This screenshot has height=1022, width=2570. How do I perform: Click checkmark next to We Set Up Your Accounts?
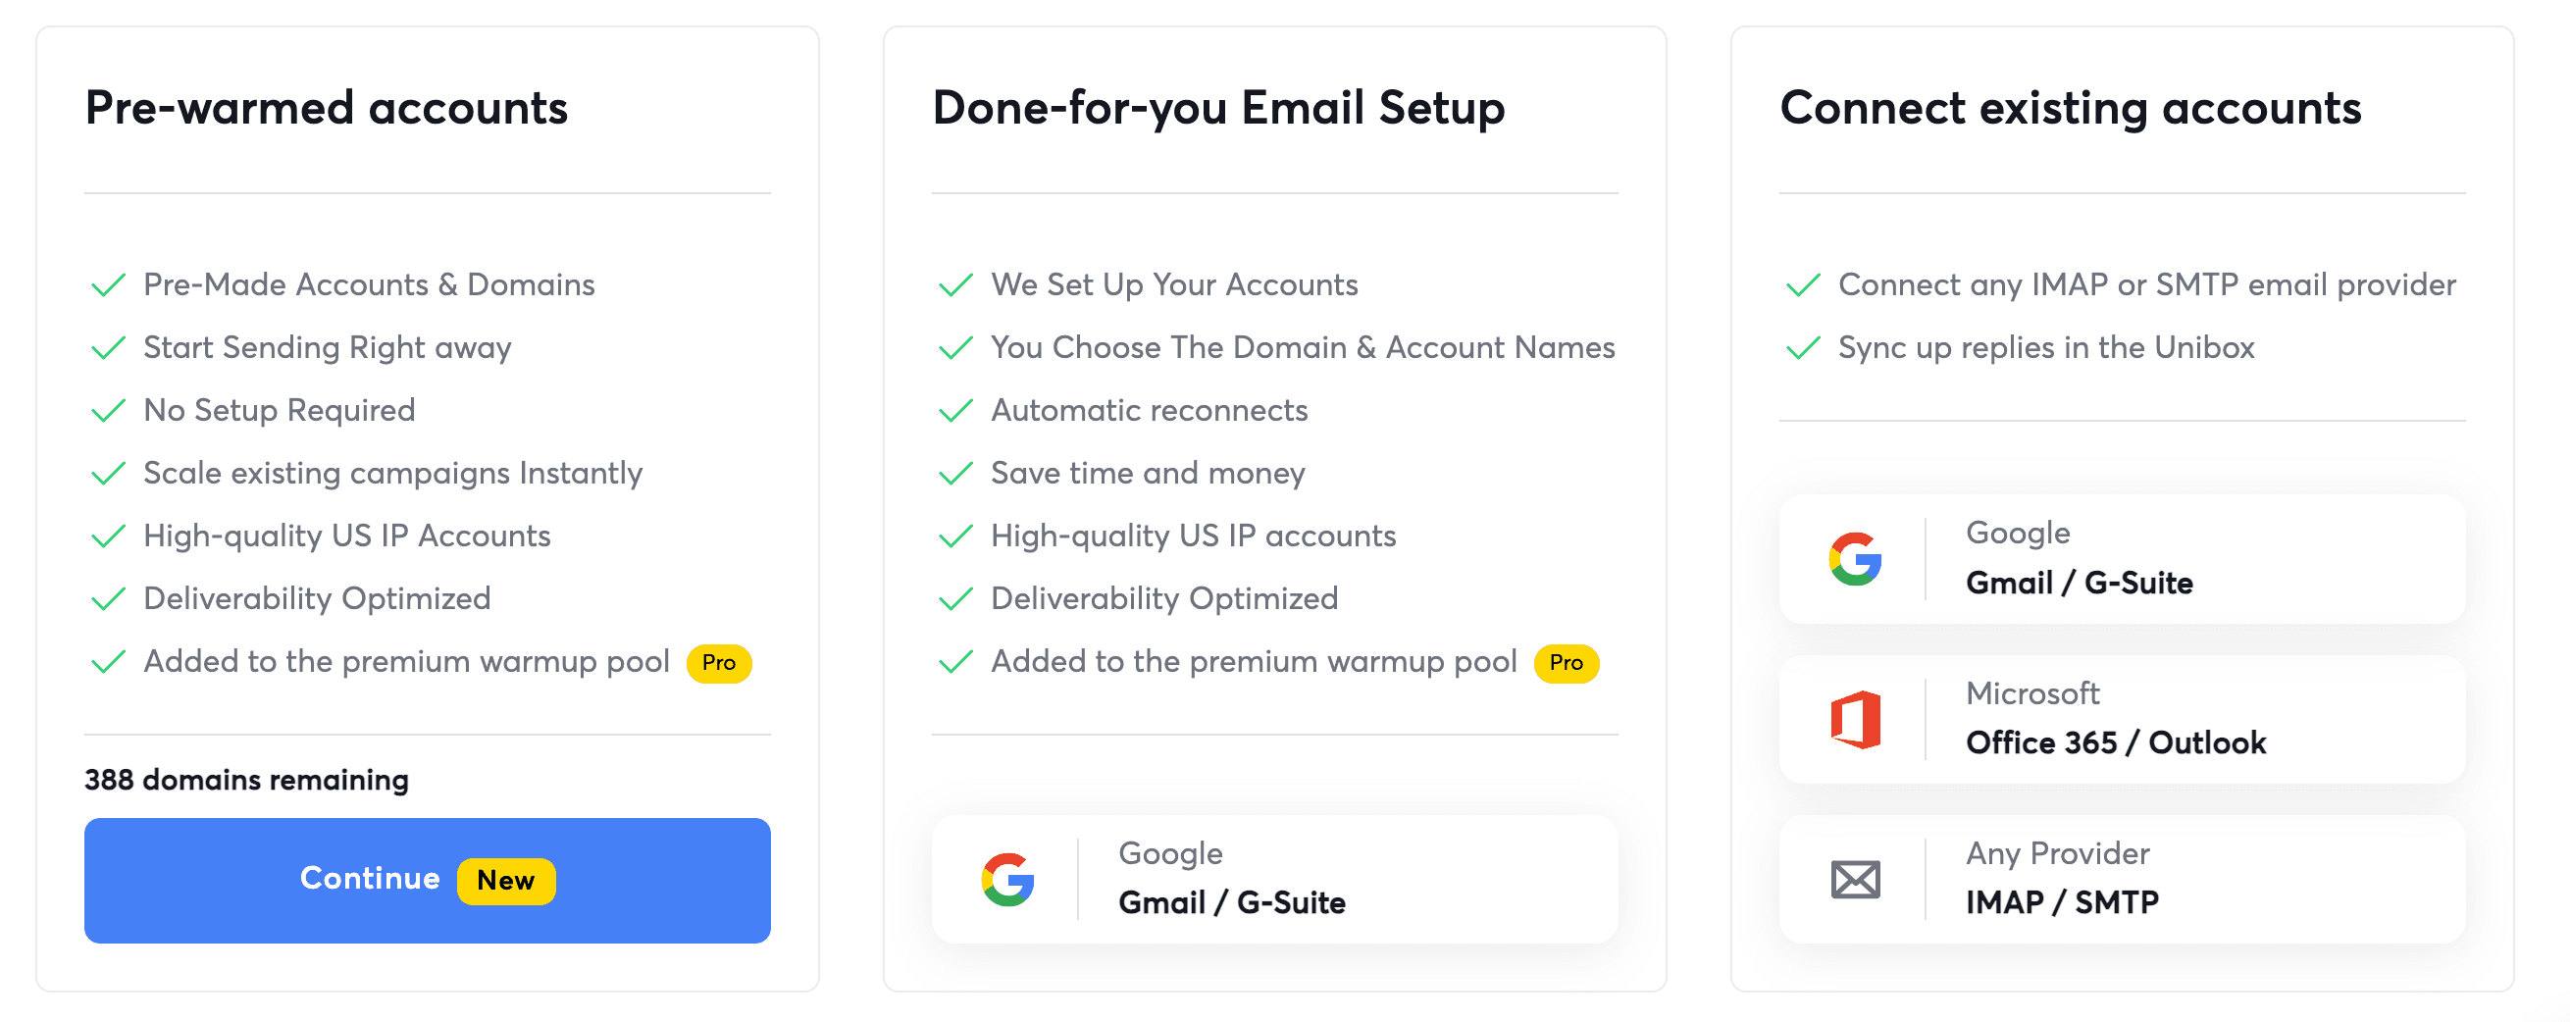click(x=954, y=286)
